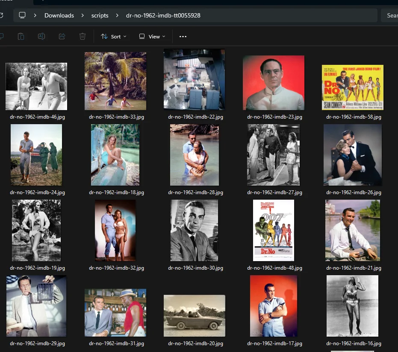The width and height of the screenshot is (398, 352).
Task: Go to scripts folder in breadcrumb
Action: tap(100, 15)
